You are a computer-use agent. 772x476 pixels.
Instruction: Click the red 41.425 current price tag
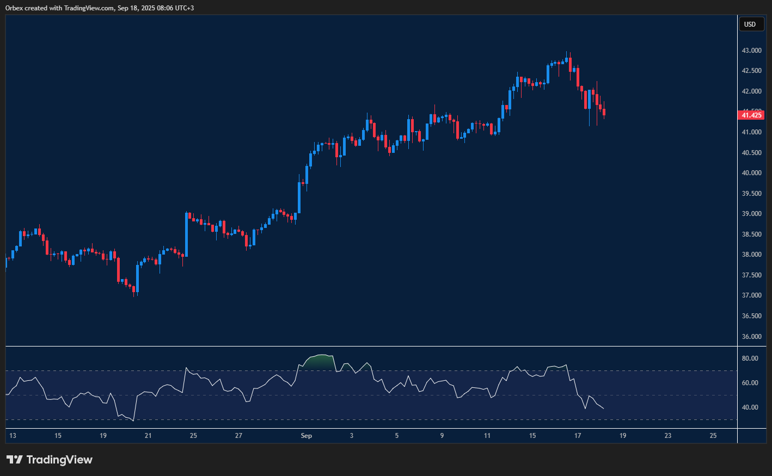pos(751,115)
